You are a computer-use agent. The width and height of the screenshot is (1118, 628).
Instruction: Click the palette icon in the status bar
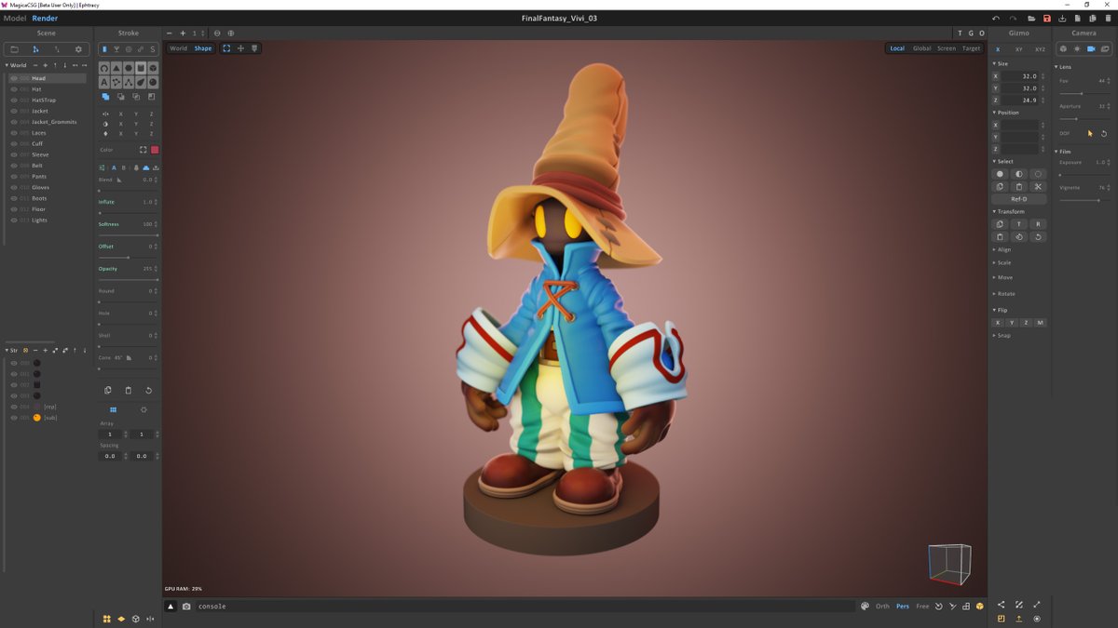point(866,606)
